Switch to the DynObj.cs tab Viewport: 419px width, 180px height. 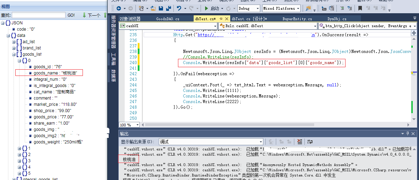point(337,19)
